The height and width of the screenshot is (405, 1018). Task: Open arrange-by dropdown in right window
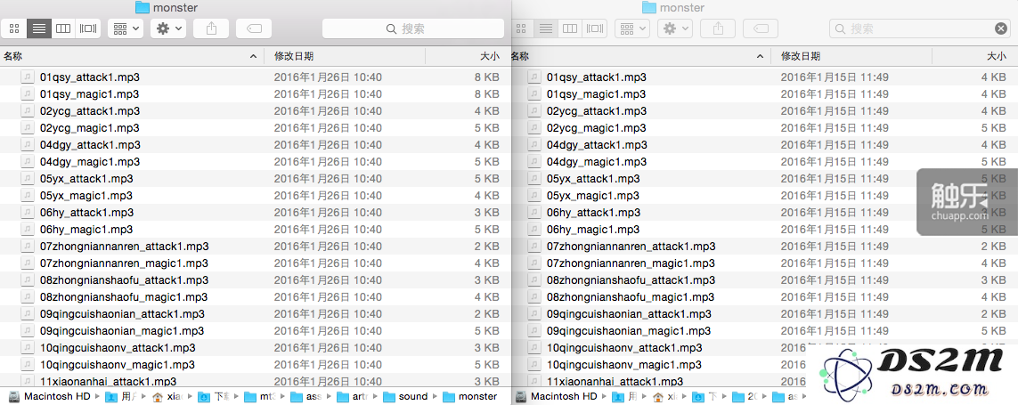tap(632, 28)
